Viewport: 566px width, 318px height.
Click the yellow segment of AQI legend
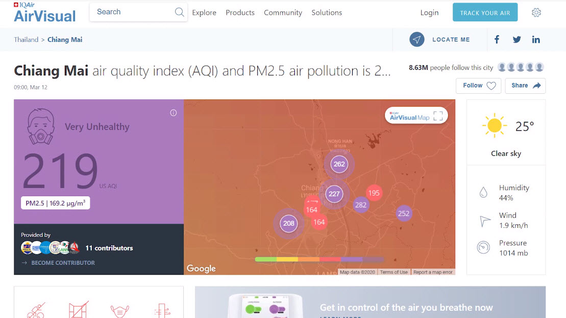[x=287, y=259]
